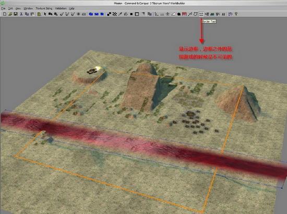Open the File menu
287x214 pixels.
pyautogui.click(x=3, y=8)
